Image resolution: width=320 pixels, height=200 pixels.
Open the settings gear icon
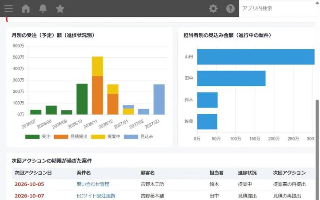213,8
